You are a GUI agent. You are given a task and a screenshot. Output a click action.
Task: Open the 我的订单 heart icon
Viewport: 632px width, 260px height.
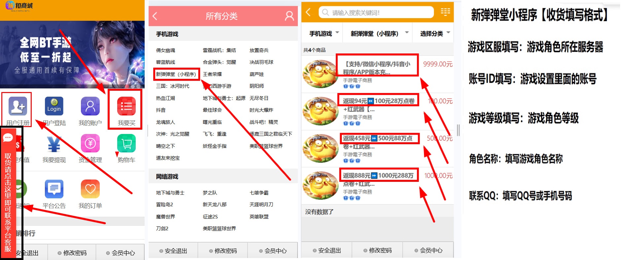90,189
